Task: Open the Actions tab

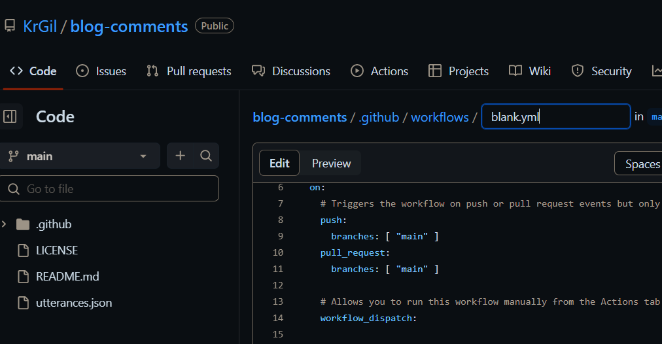Action: 379,71
